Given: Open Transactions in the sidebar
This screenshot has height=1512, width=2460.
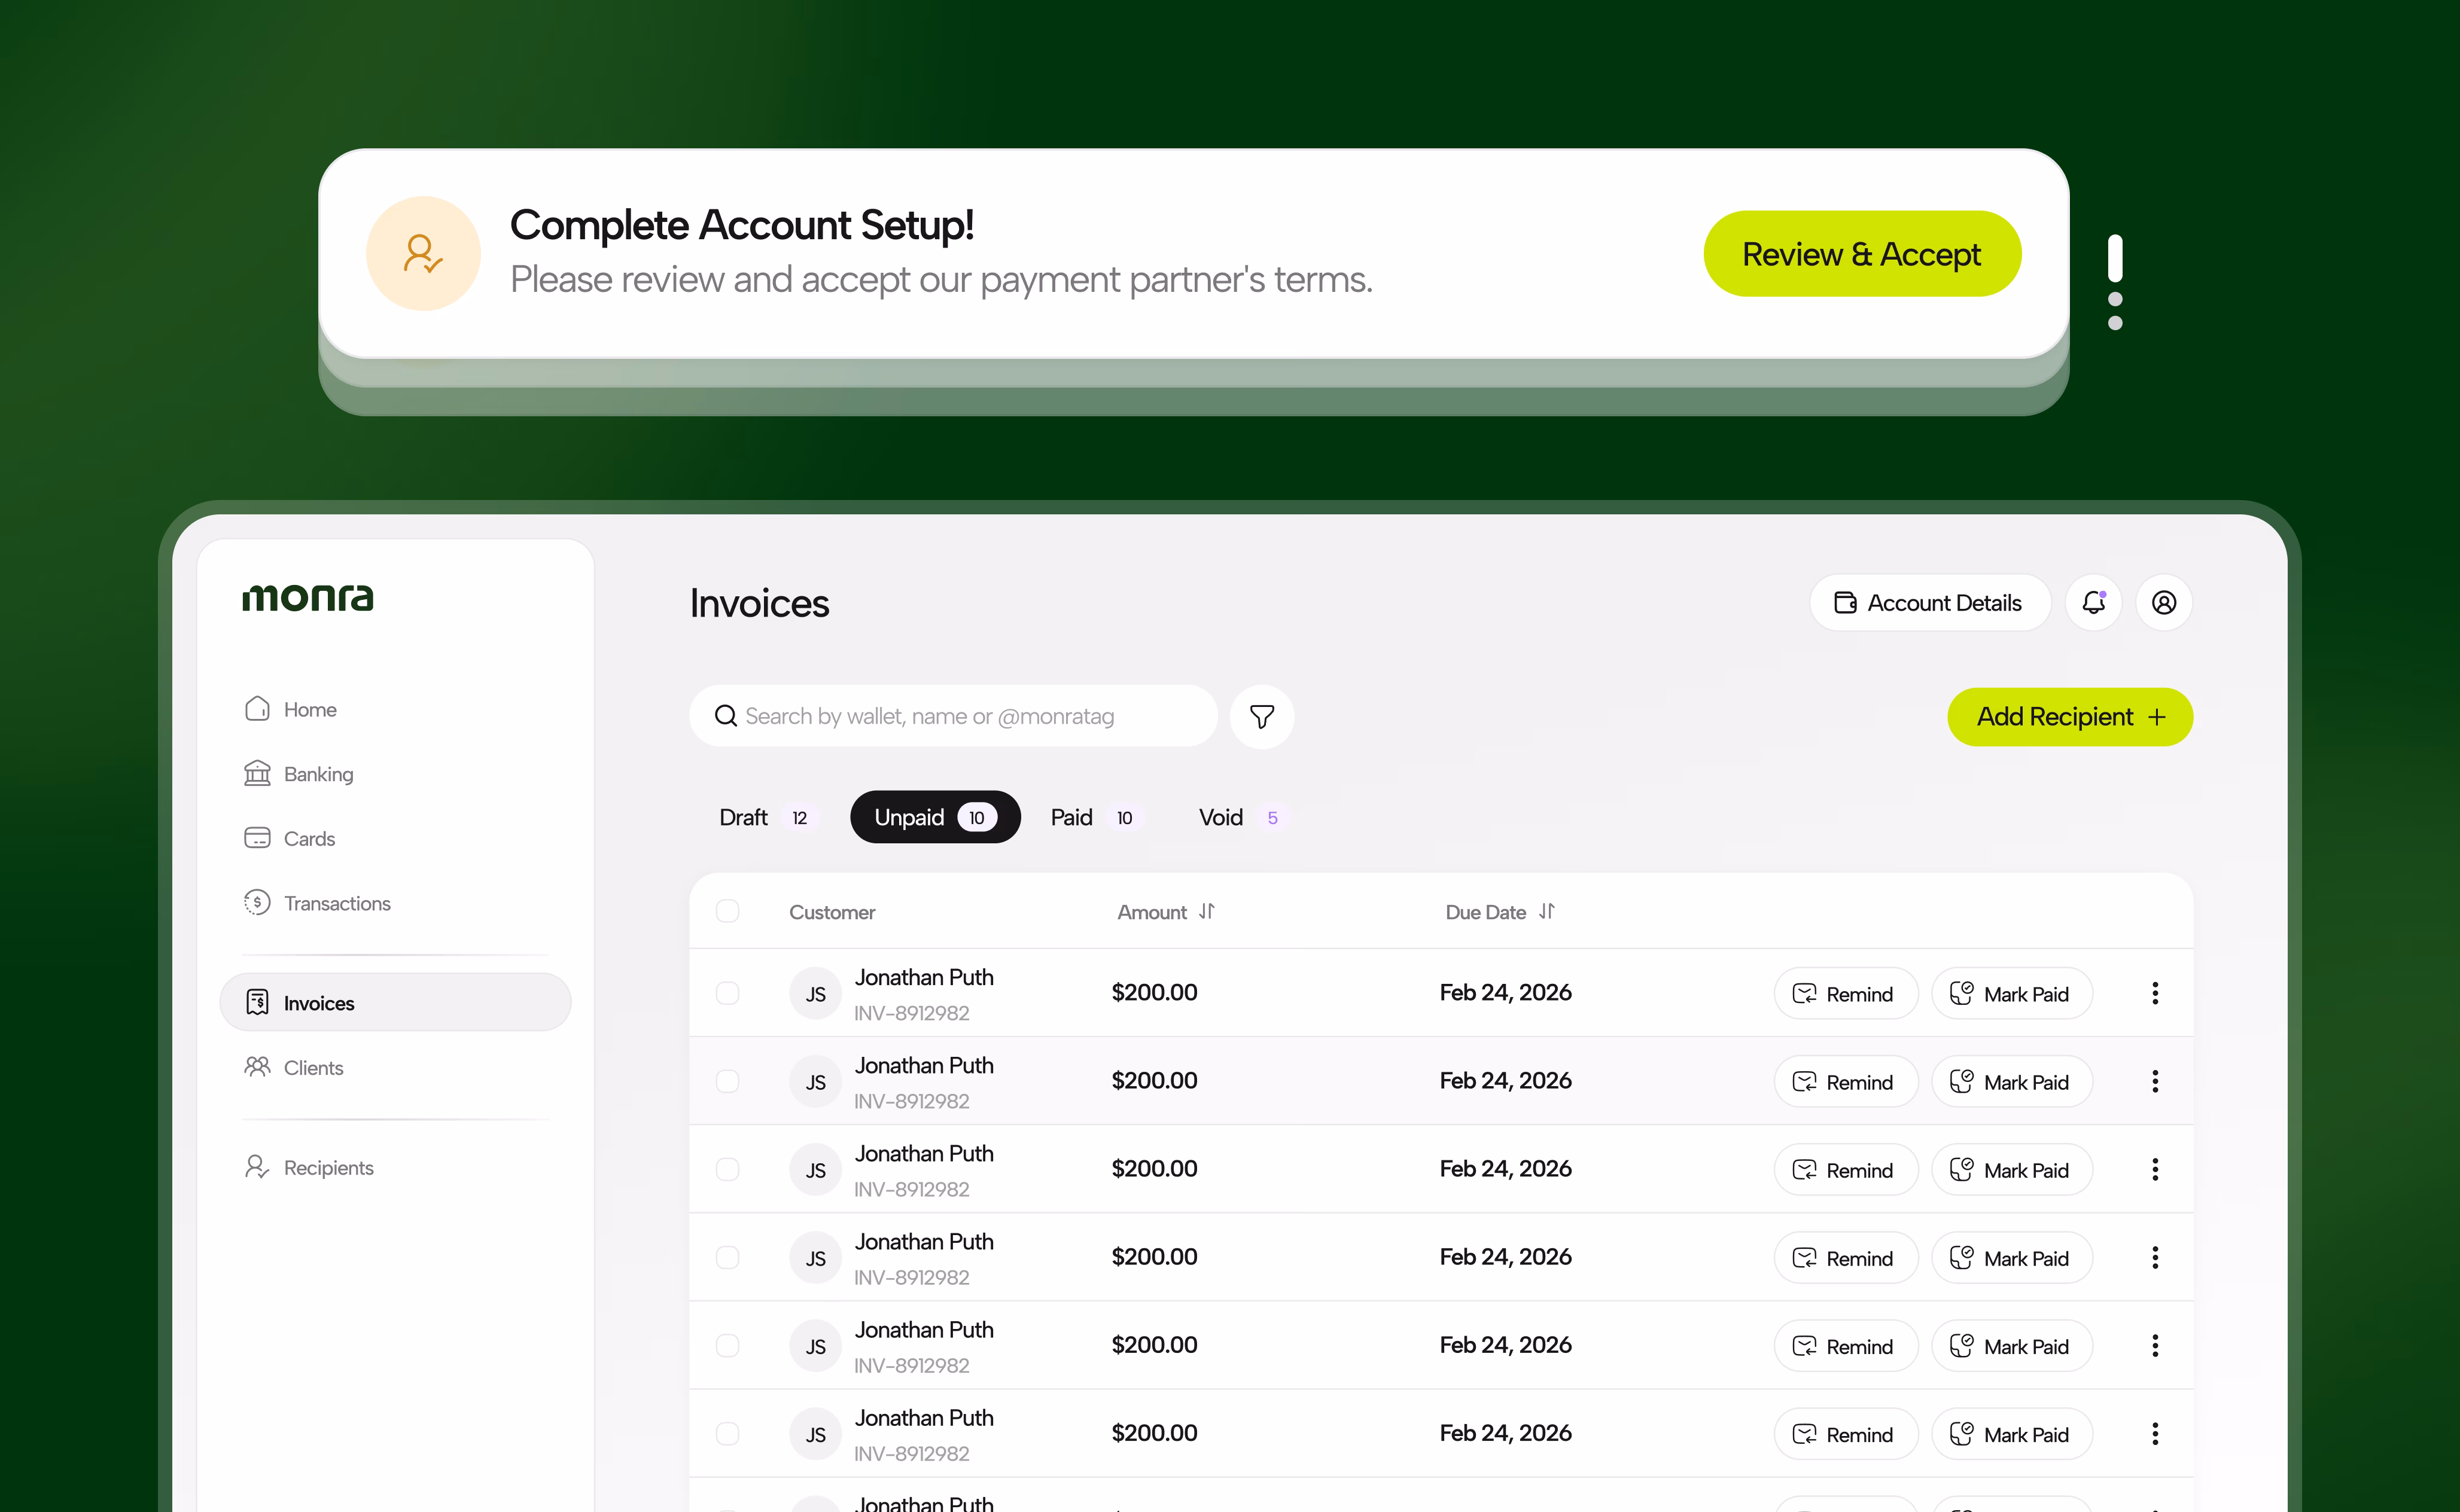Looking at the screenshot, I should coord(317,903).
